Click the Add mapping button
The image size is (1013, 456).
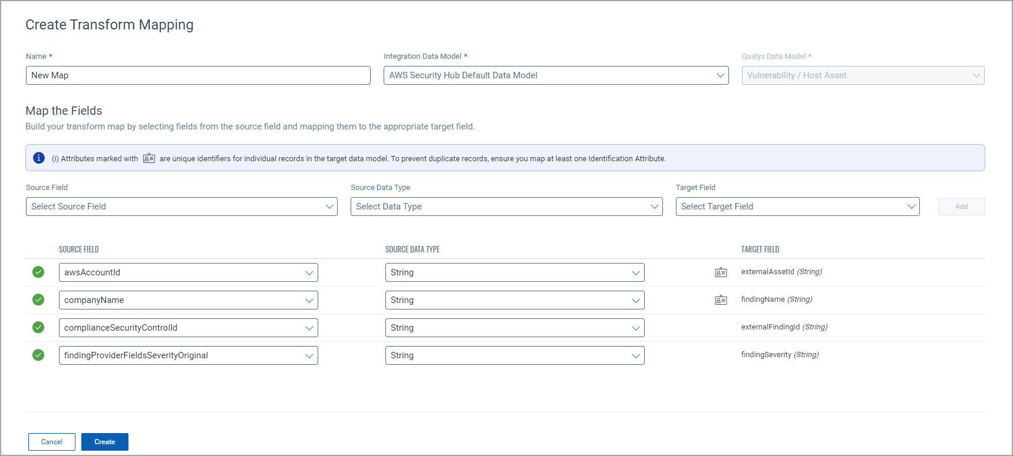tap(961, 207)
